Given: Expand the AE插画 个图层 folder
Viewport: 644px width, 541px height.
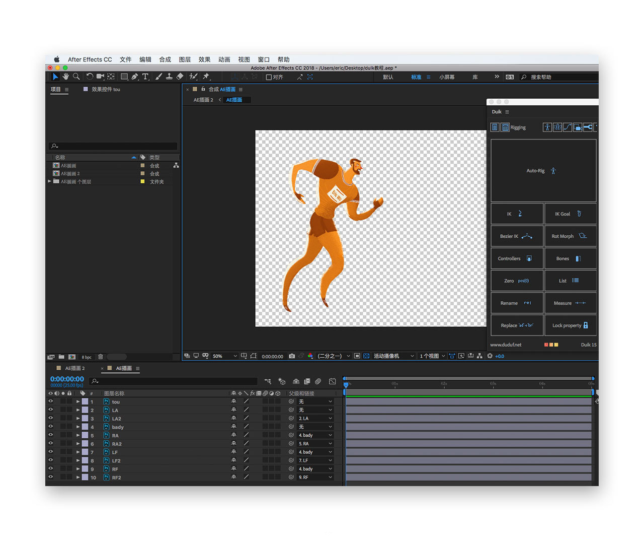Looking at the screenshot, I should (49, 181).
